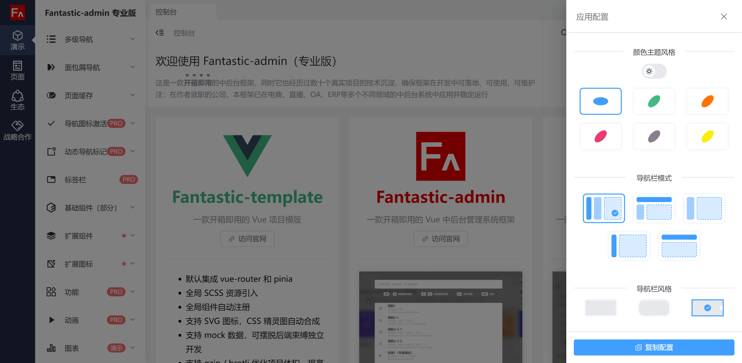Select the narrow dark sidebar only layout
The width and height of the screenshot is (742, 363).
coord(629,246)
